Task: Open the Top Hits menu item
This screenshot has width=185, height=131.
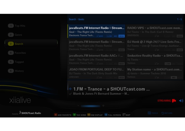Action: 17,26
